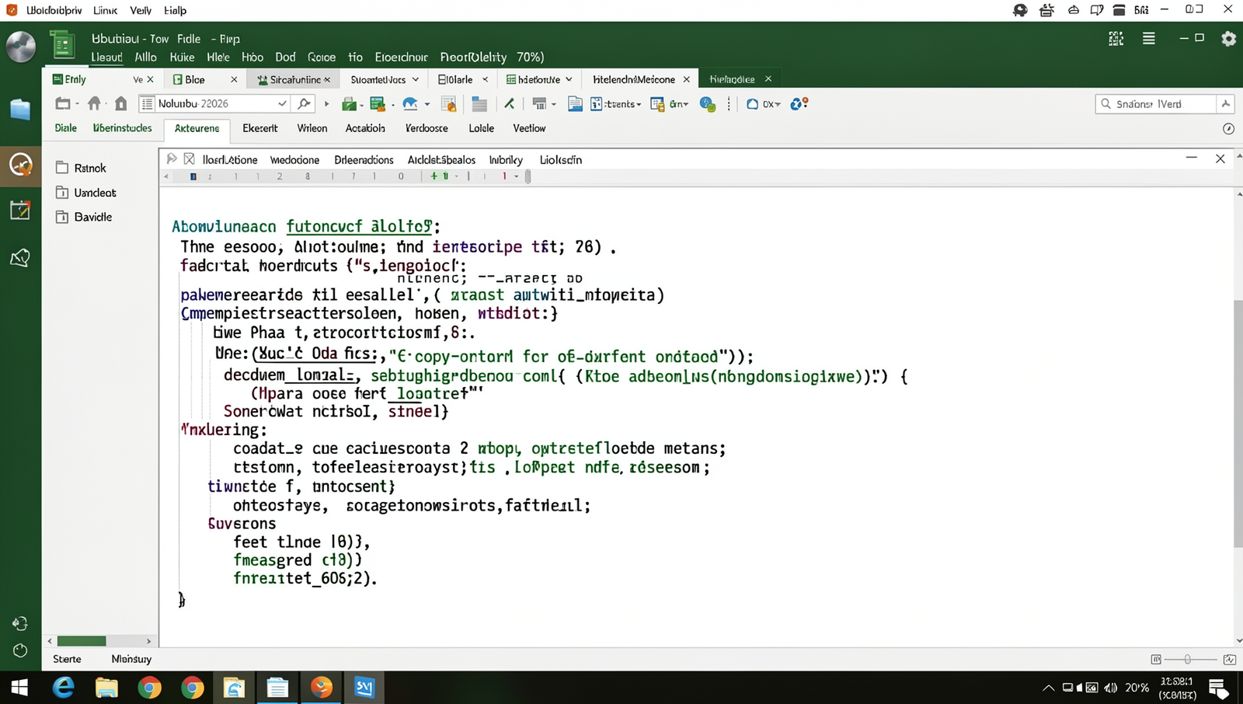
Task: Show hidden tray icons chevron
Action: [x=1048, y=688]
